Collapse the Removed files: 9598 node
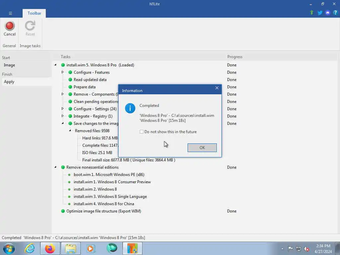The image size is (340, 255). click(70, 130)
